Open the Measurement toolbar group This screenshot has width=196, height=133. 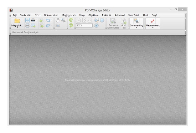(x=153, y=23)
